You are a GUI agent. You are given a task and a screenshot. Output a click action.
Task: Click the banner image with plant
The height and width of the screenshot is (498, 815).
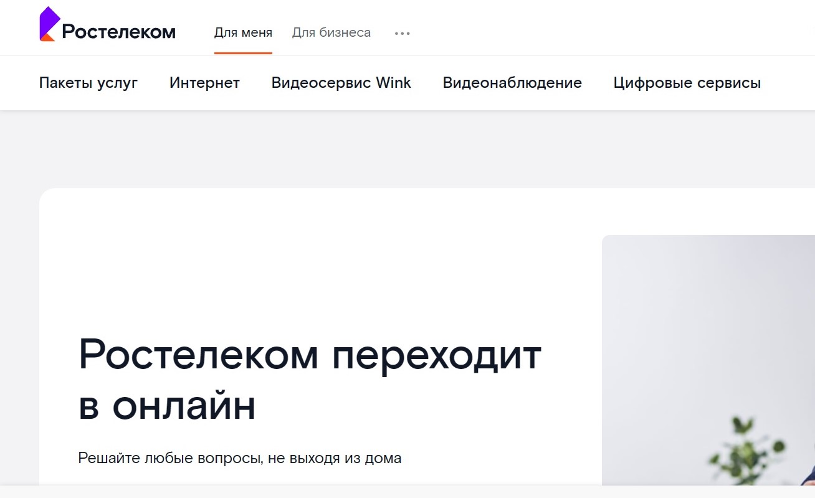pyautogui.click(x=708, y=360)
